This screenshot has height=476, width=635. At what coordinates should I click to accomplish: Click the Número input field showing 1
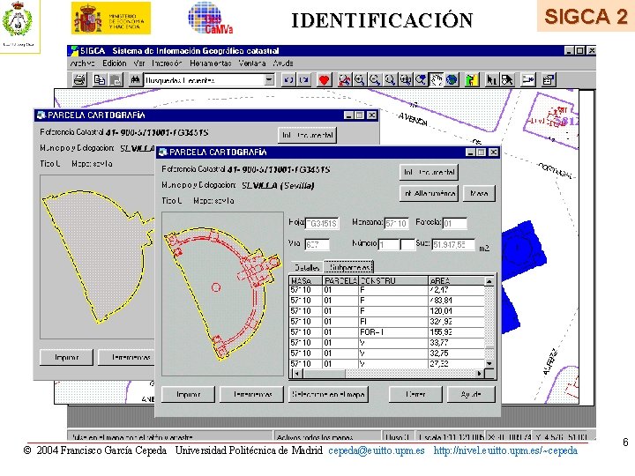click(389, 244)
